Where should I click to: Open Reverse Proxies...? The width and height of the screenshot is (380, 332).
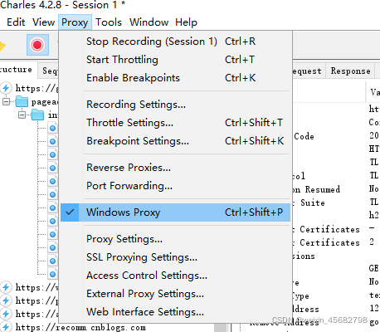(175, 168)
